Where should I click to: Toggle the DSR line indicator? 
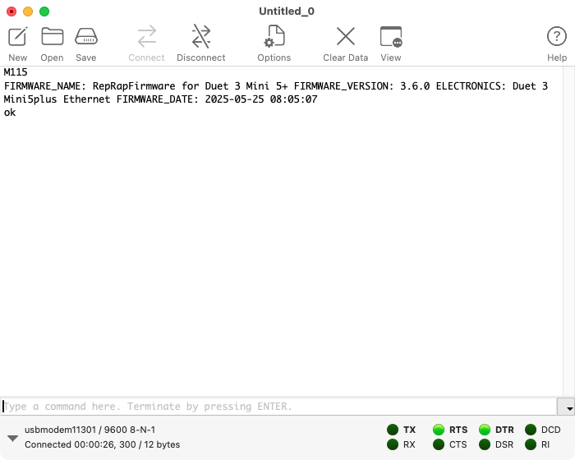point(485,444)
